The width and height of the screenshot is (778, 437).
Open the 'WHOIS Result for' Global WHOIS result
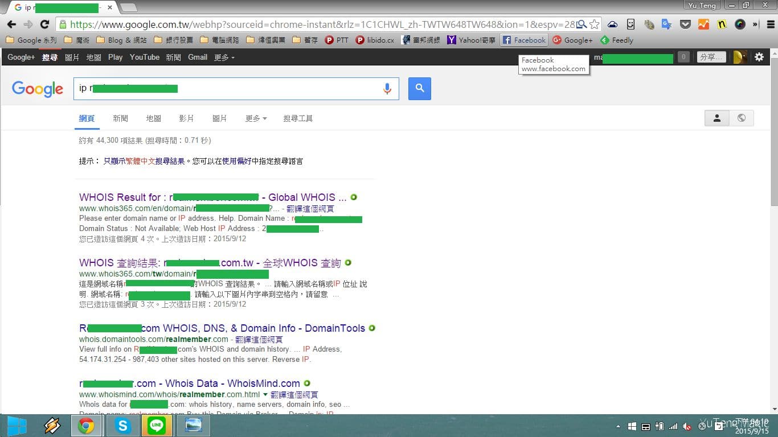coord(212,197)
